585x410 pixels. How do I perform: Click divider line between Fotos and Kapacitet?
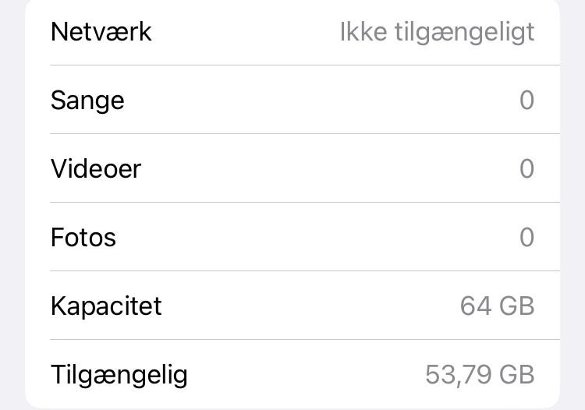point(304,270)
